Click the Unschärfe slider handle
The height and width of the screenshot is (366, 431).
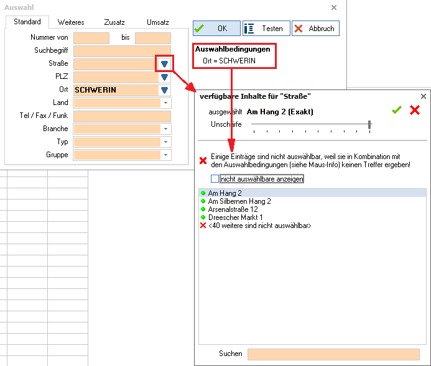369,125
